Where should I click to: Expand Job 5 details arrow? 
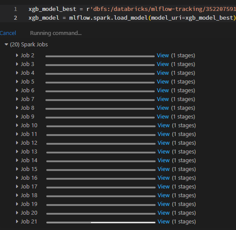[x=17, y=81]
